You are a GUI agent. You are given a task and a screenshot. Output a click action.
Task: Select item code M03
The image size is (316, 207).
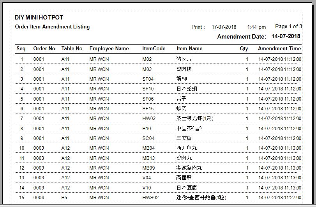tap(147, 69)
